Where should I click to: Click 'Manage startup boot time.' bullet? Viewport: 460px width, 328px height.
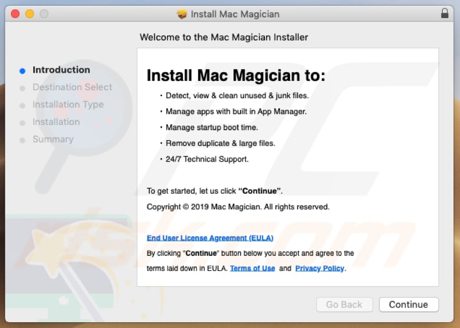coord(212,127)
